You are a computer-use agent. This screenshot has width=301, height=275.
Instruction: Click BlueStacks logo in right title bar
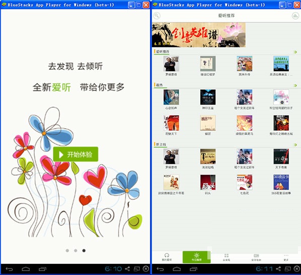click(155, 5)
